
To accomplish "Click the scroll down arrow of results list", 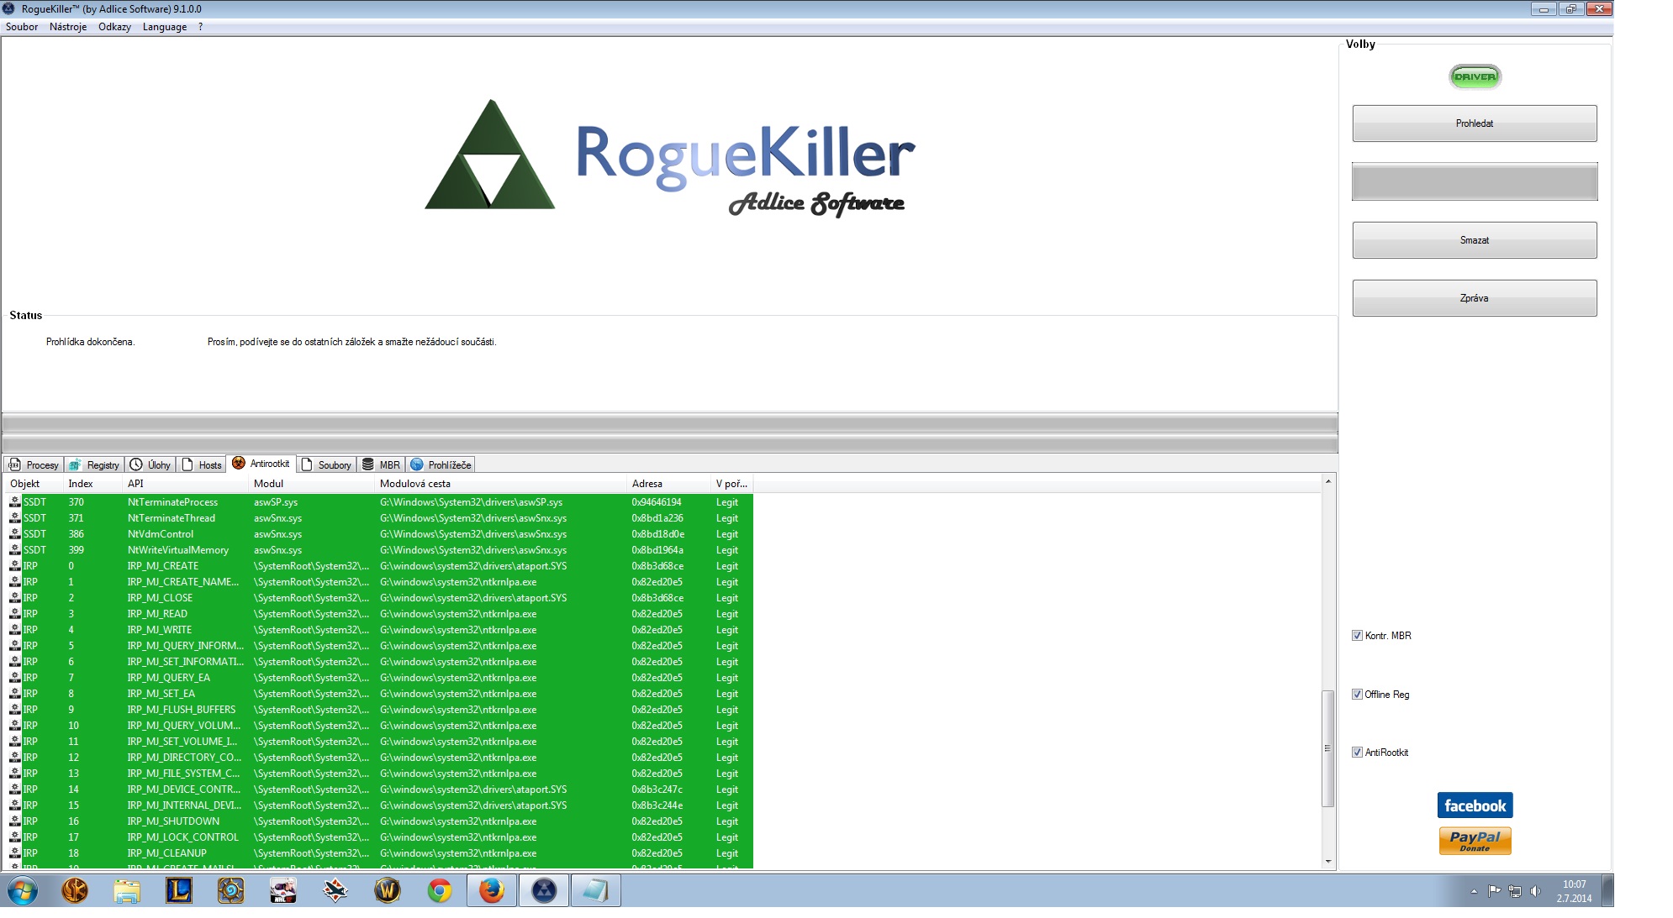I will pyautogui.click(x=1328, y=861).
